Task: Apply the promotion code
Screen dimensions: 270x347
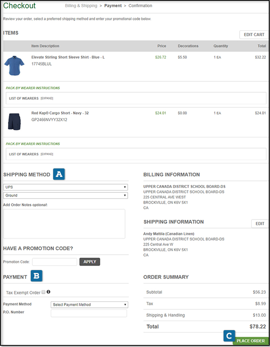Action: click(90, 262)
